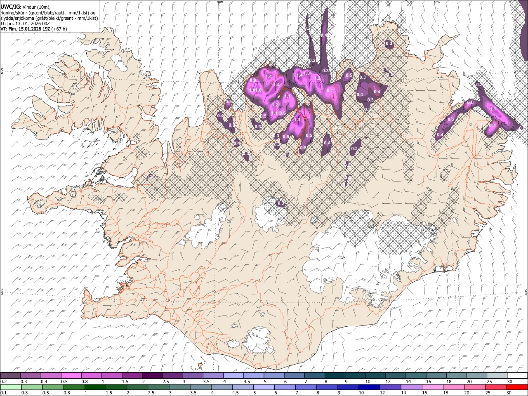Select the bright pink 0.5 swatch, upper legend row

pyautogui.click(x=71, y=376)
